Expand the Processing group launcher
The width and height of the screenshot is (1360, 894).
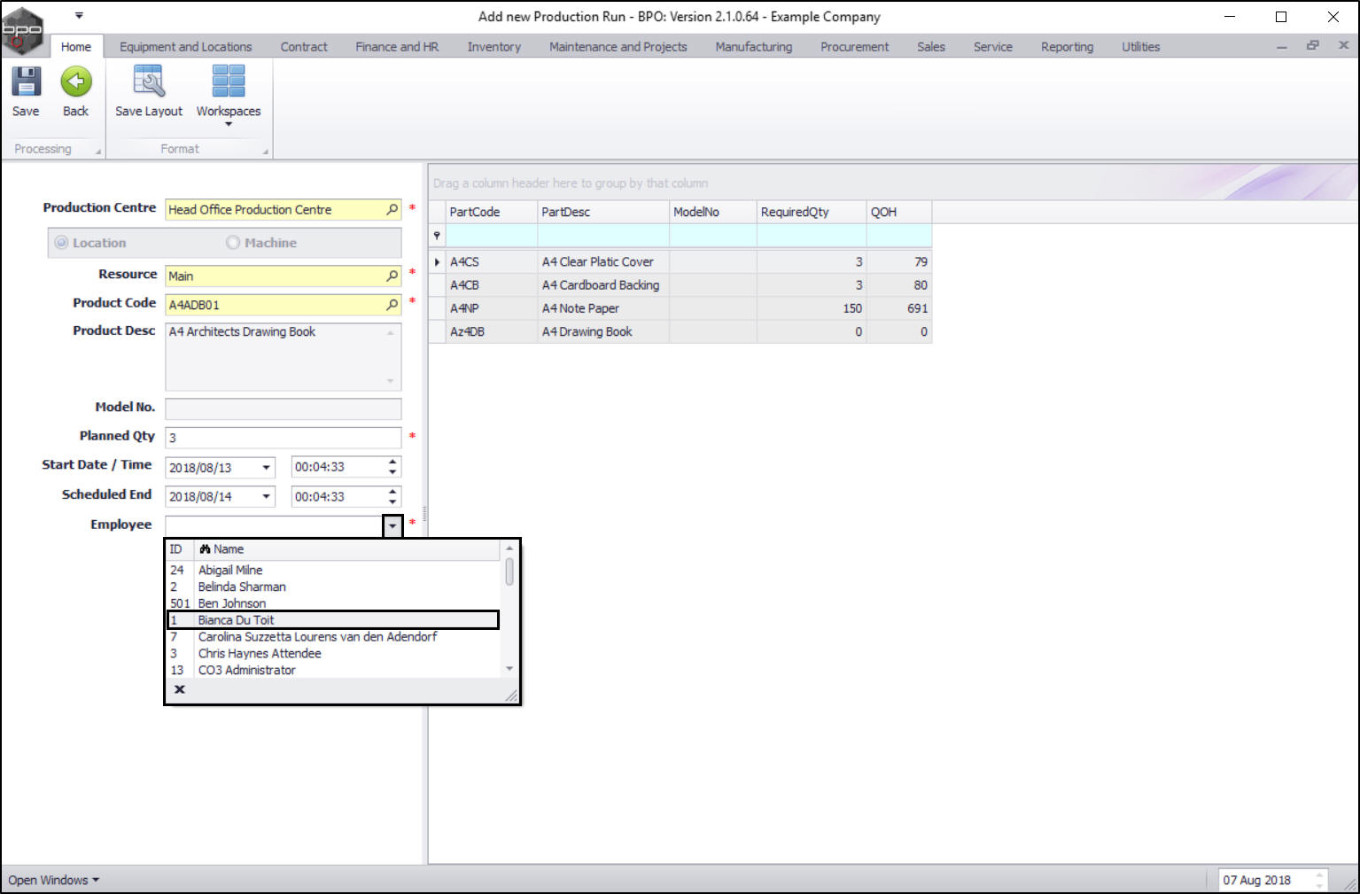click(x=98, y=152)
